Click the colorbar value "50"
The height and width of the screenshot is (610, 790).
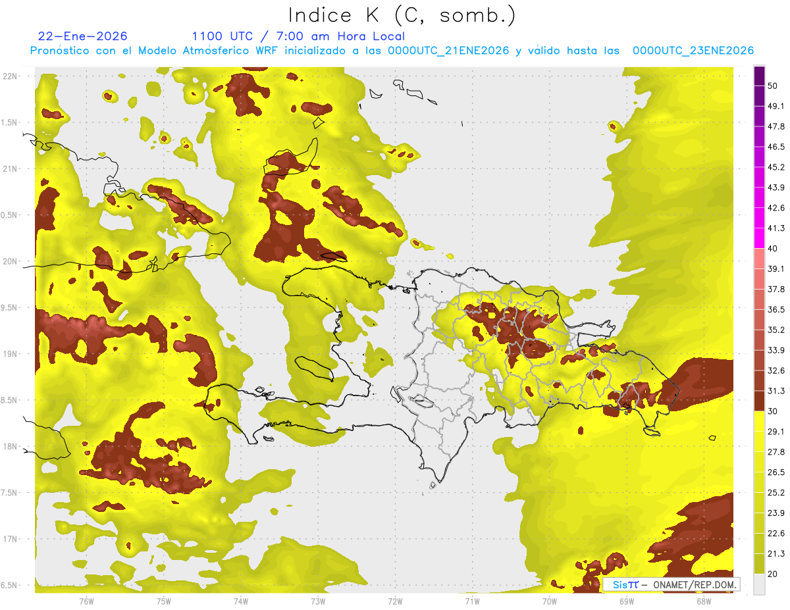(x=773, y=86)
